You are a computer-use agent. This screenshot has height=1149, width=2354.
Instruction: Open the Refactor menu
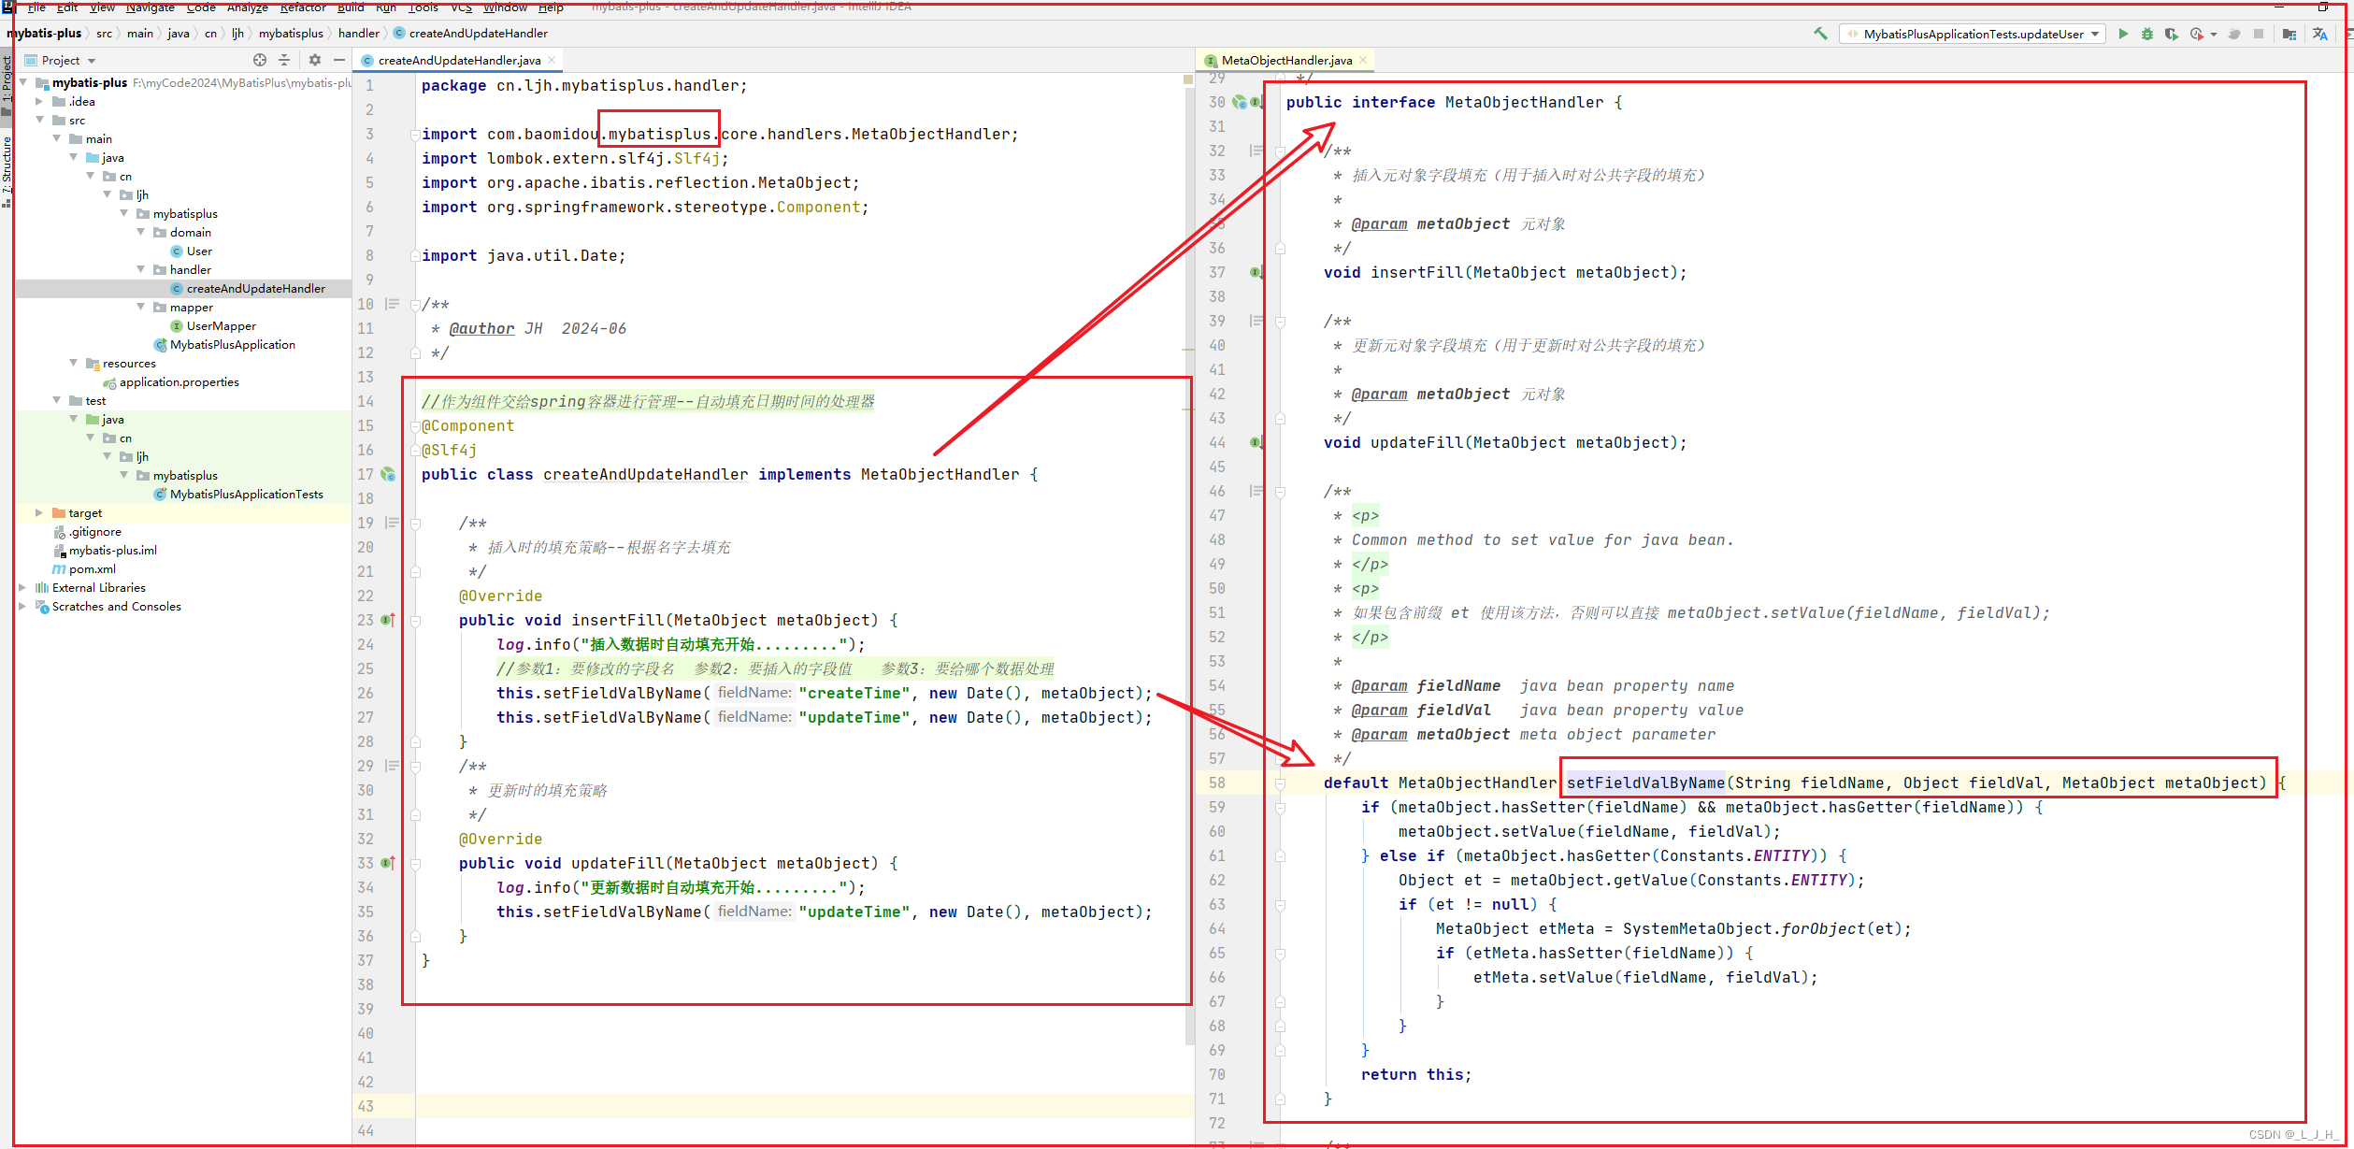click(303, 7)
